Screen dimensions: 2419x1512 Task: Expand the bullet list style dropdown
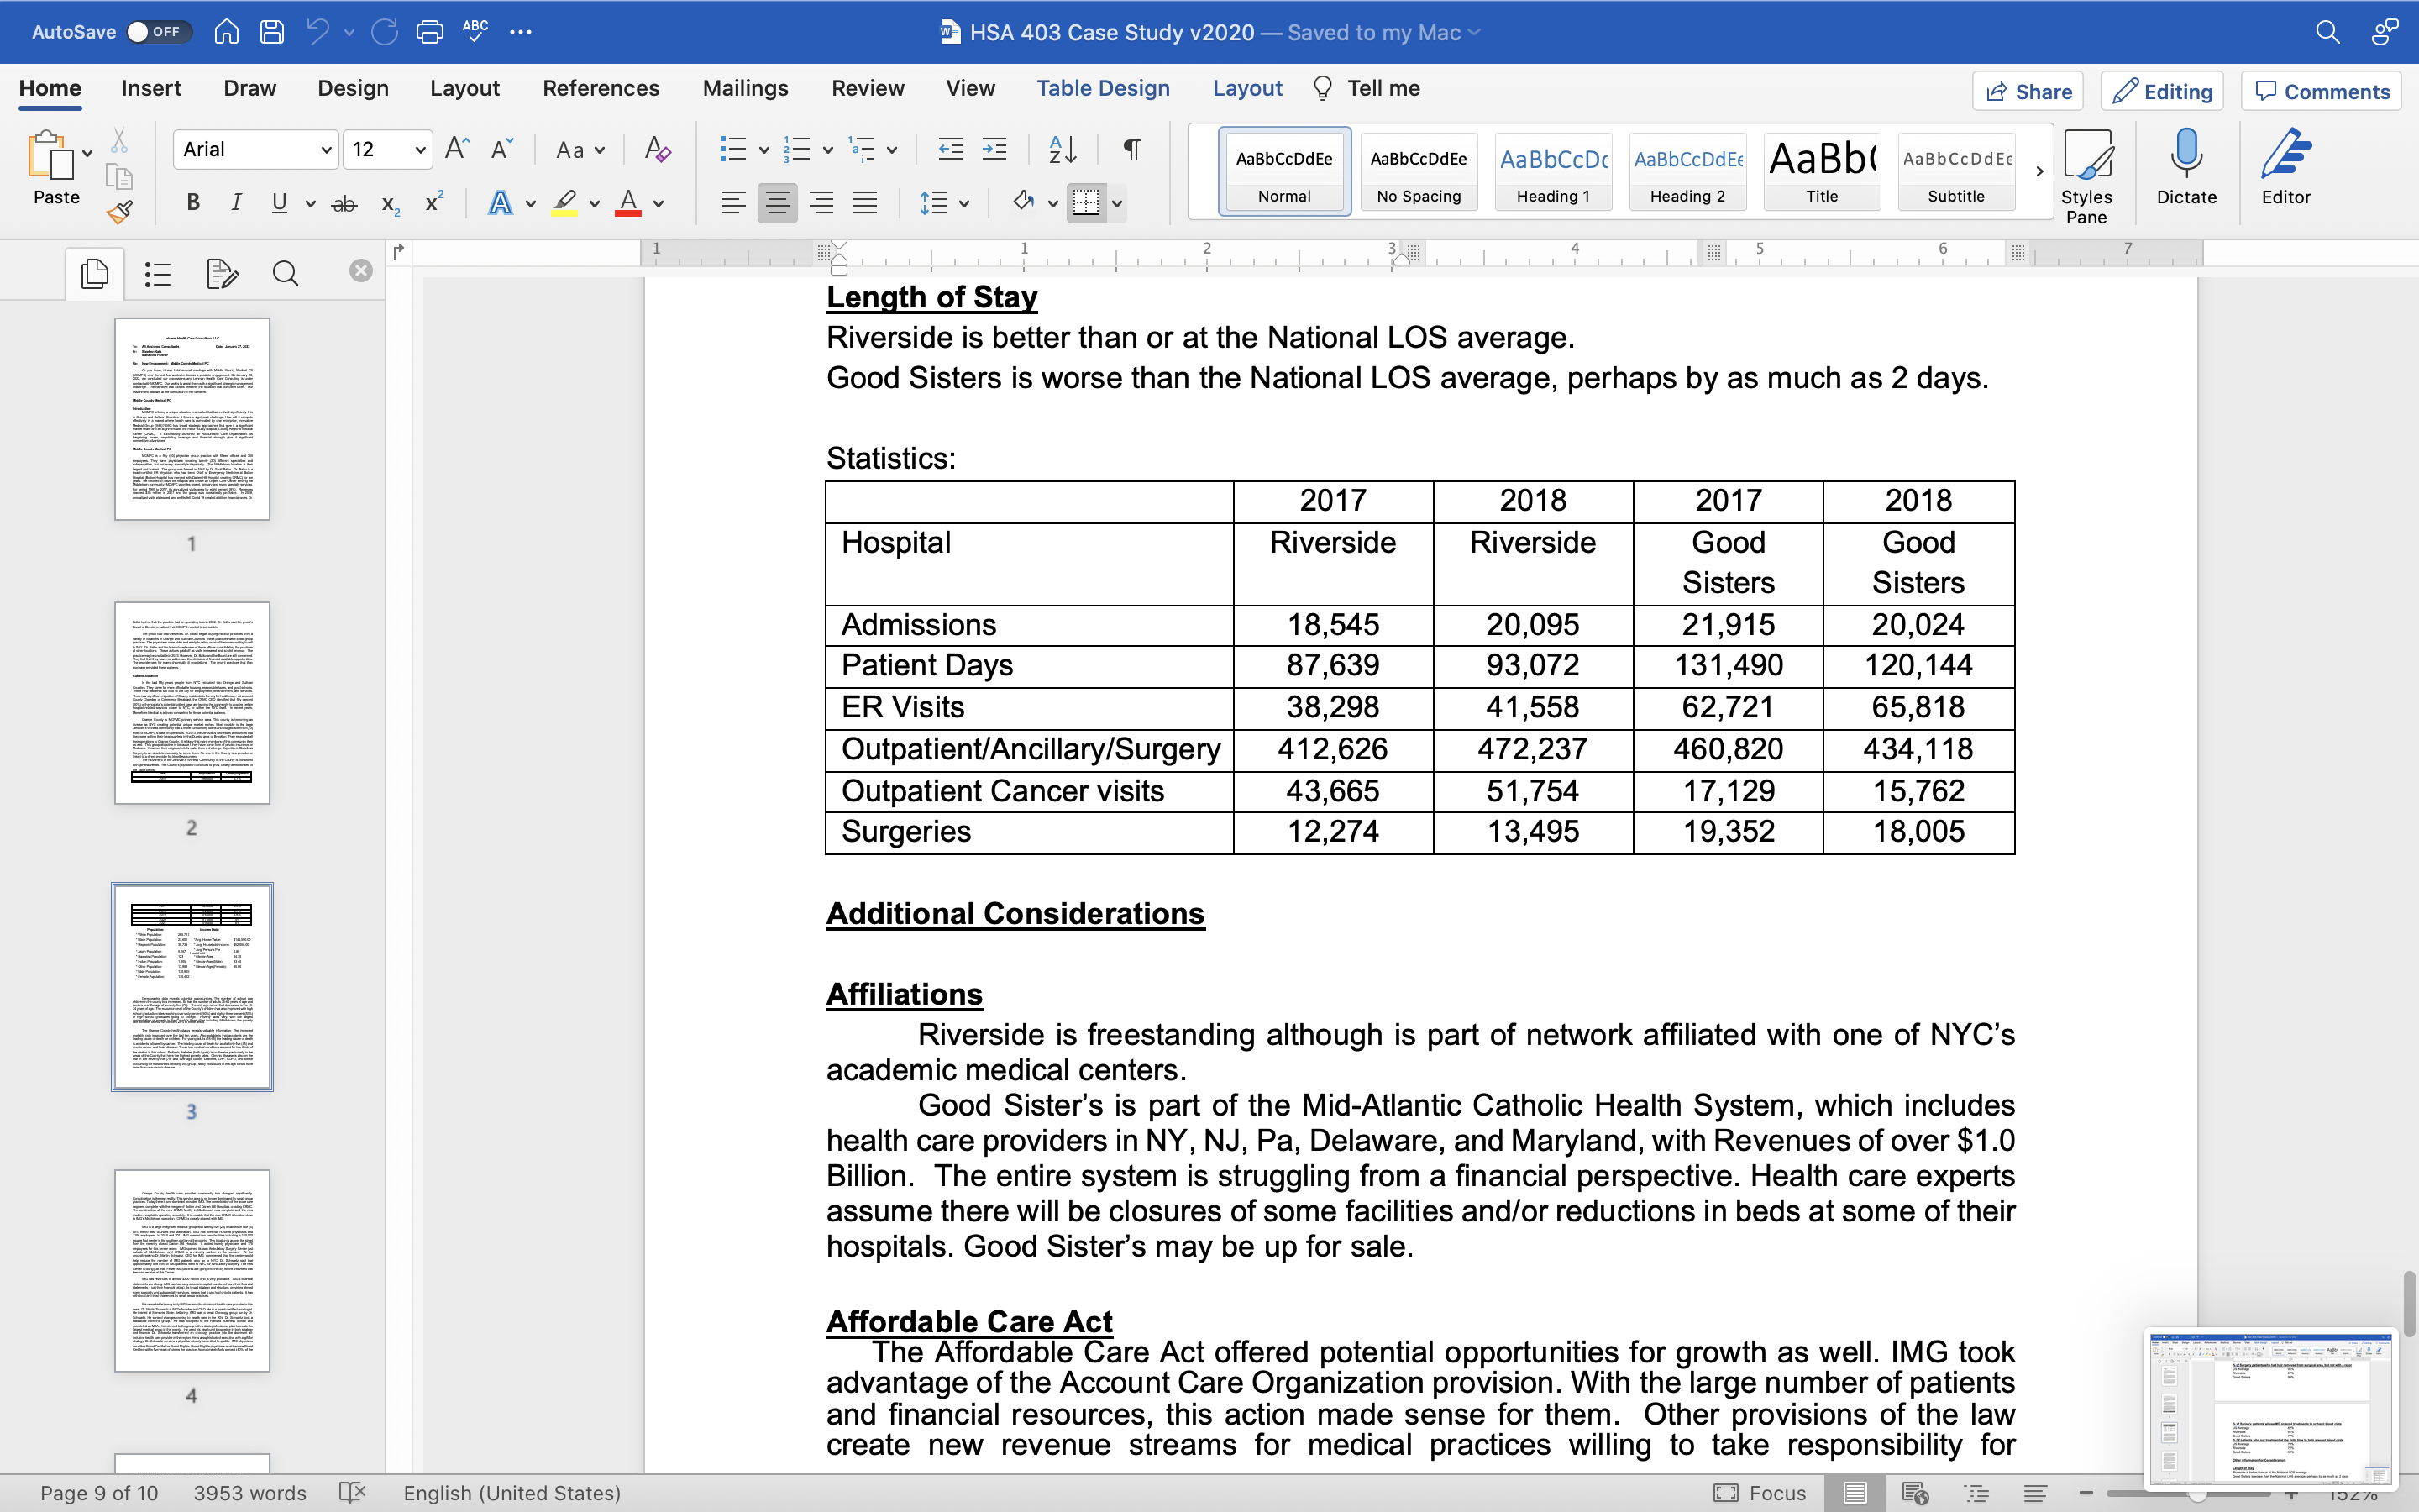(x=764, y=150)
